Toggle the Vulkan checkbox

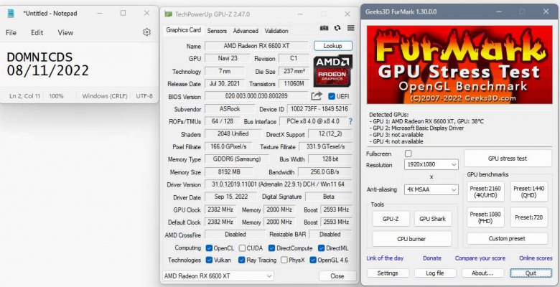click(x=210, y=260)
